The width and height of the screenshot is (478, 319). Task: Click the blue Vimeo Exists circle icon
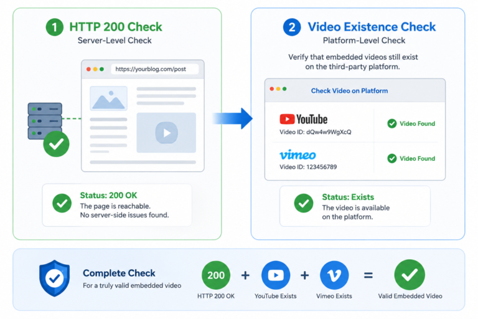(x=334, y=275)
